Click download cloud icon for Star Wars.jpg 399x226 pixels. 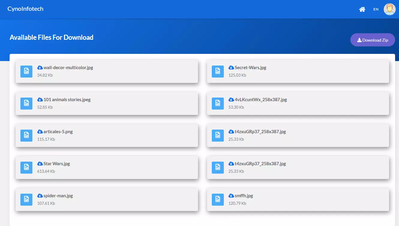40,163
